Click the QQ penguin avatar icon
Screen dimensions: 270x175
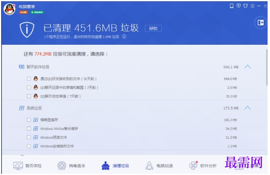[x=10, y=9]
